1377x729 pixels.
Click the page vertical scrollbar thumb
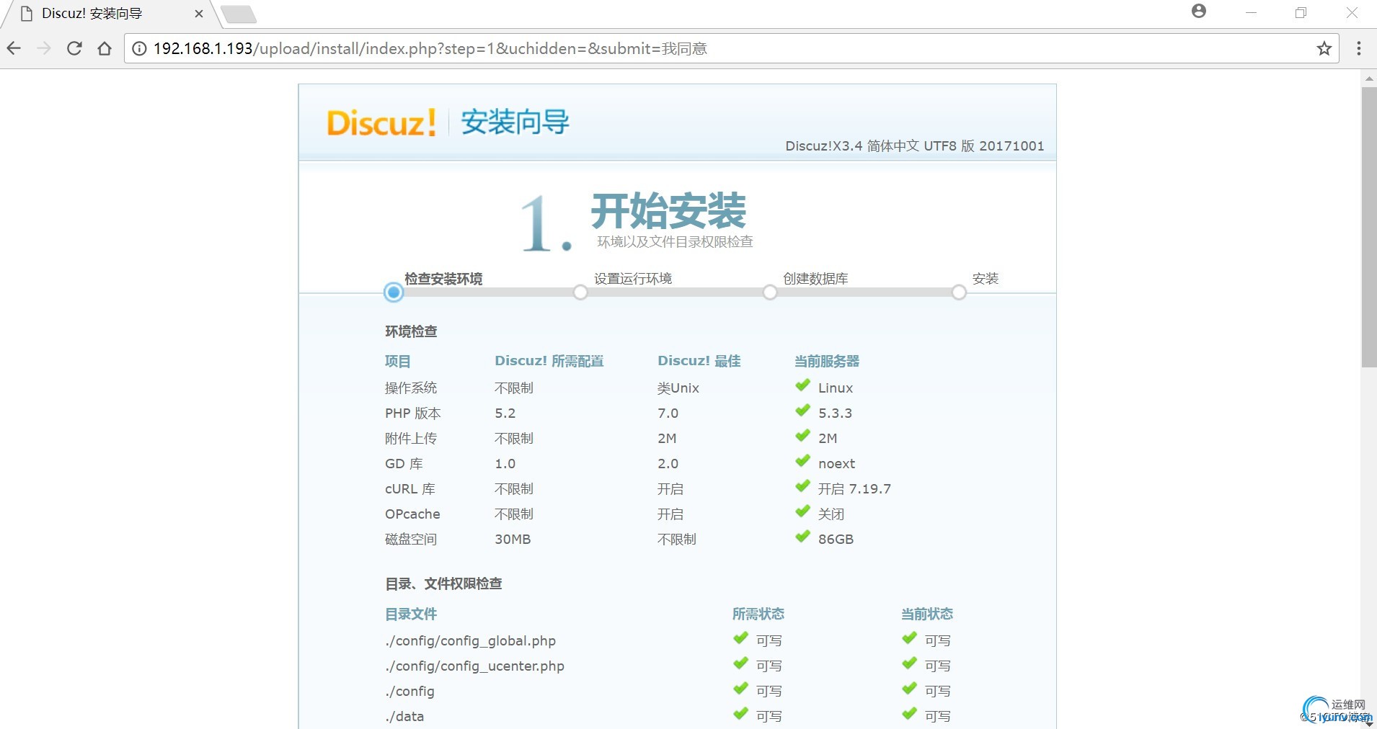pos(1369,227)
